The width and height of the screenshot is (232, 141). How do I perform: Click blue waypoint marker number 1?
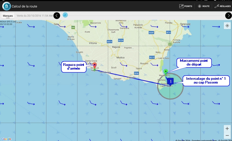point(171,81)
